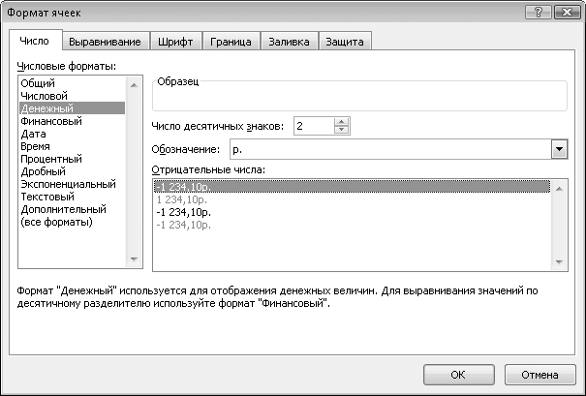Select the Дата format category
The image size is (586, 396).
click(33, 135)
